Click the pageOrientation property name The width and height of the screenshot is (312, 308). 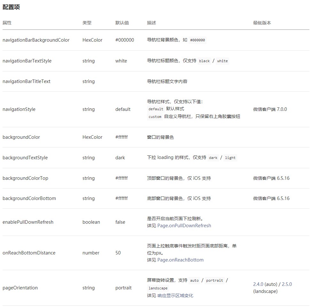(x=20, y=288)
